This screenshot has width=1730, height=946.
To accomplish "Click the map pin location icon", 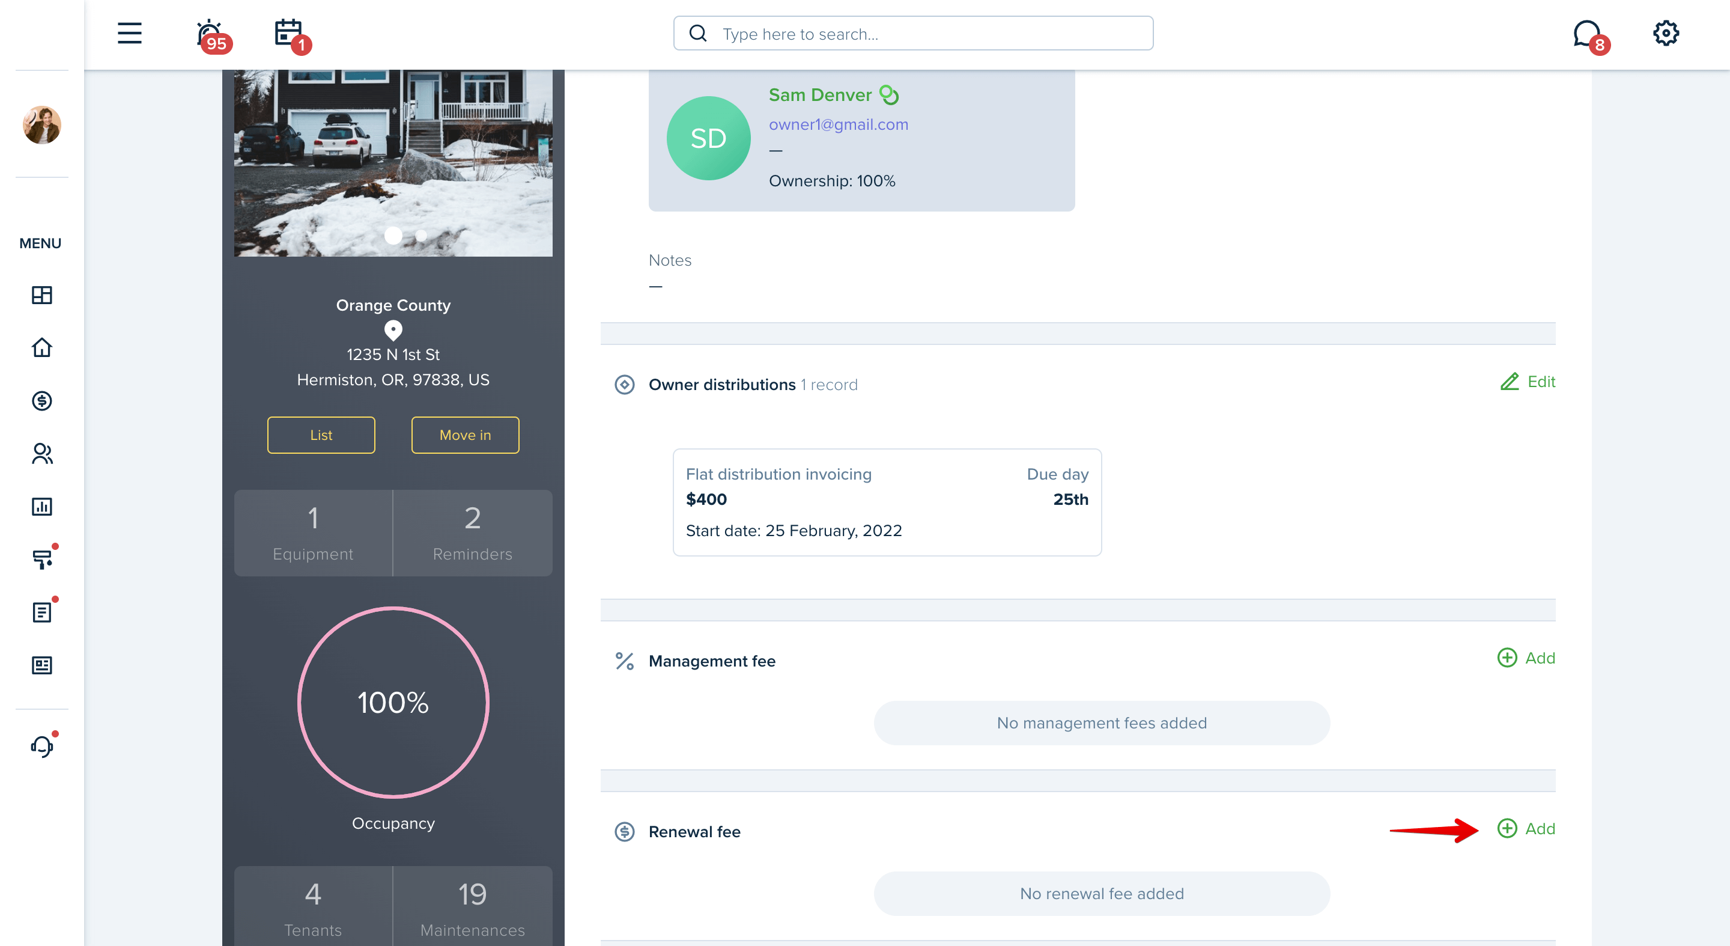I will coord(393,330).
